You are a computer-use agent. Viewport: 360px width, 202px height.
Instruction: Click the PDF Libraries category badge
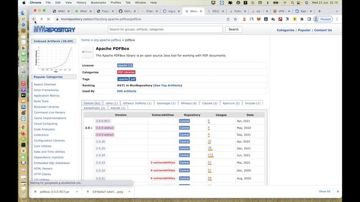(126, 72)
